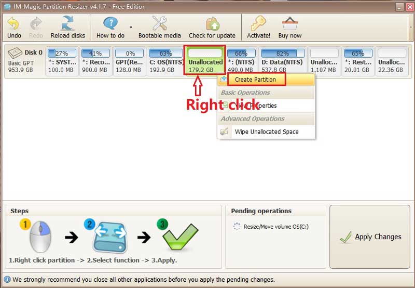Screen dimensions: 415x288
Task: Click the Steps panel instruction text
Action: 93,260
